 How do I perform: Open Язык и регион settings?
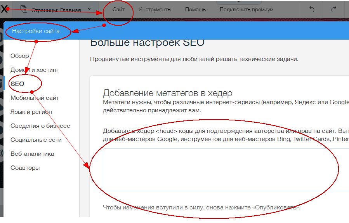(31, 112)
